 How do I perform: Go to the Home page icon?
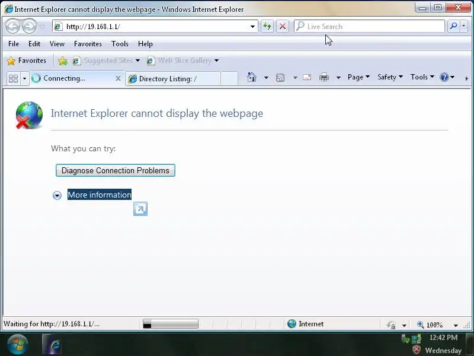click(251, 78)
